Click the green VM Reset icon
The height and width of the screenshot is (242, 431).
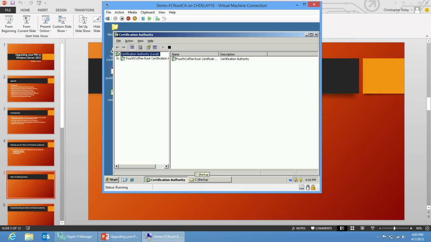coord(150,18)
